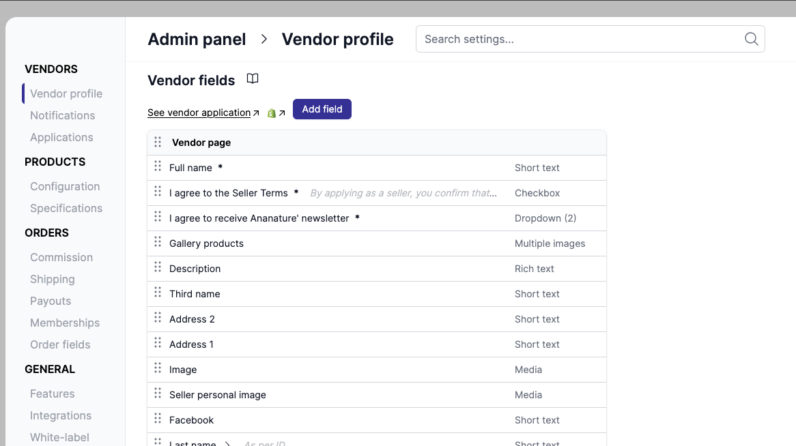Click the magnifier icon in the search box
The height and width of the screenshot is (446, 796).
pyautogui.click(x=751, y=39)
